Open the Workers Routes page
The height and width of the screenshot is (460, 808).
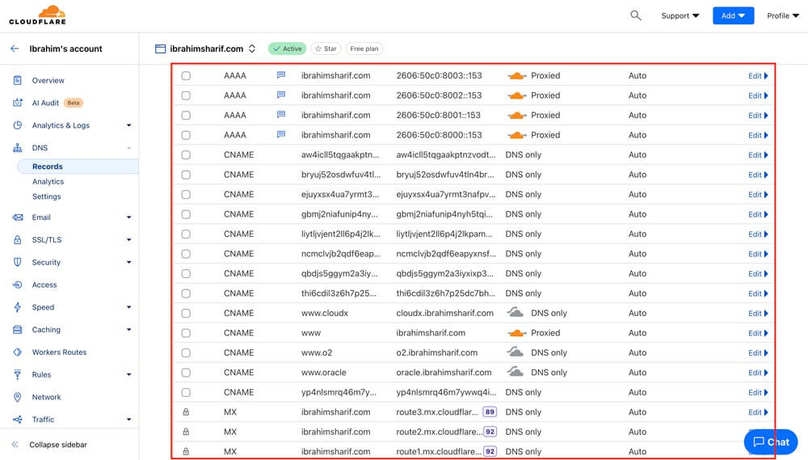click(59, 352)
